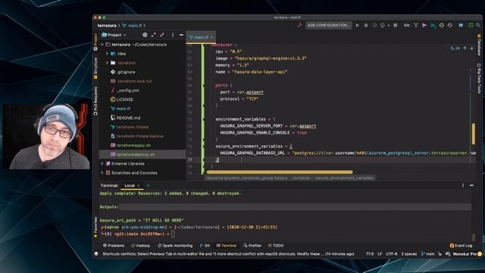The width and height of the screenshot is (485, 273).
Task: Select LICENSE file in tree
Action: [122, 99]
